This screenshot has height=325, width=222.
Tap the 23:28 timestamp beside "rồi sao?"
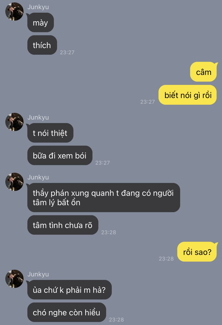[x=166, y=259]
